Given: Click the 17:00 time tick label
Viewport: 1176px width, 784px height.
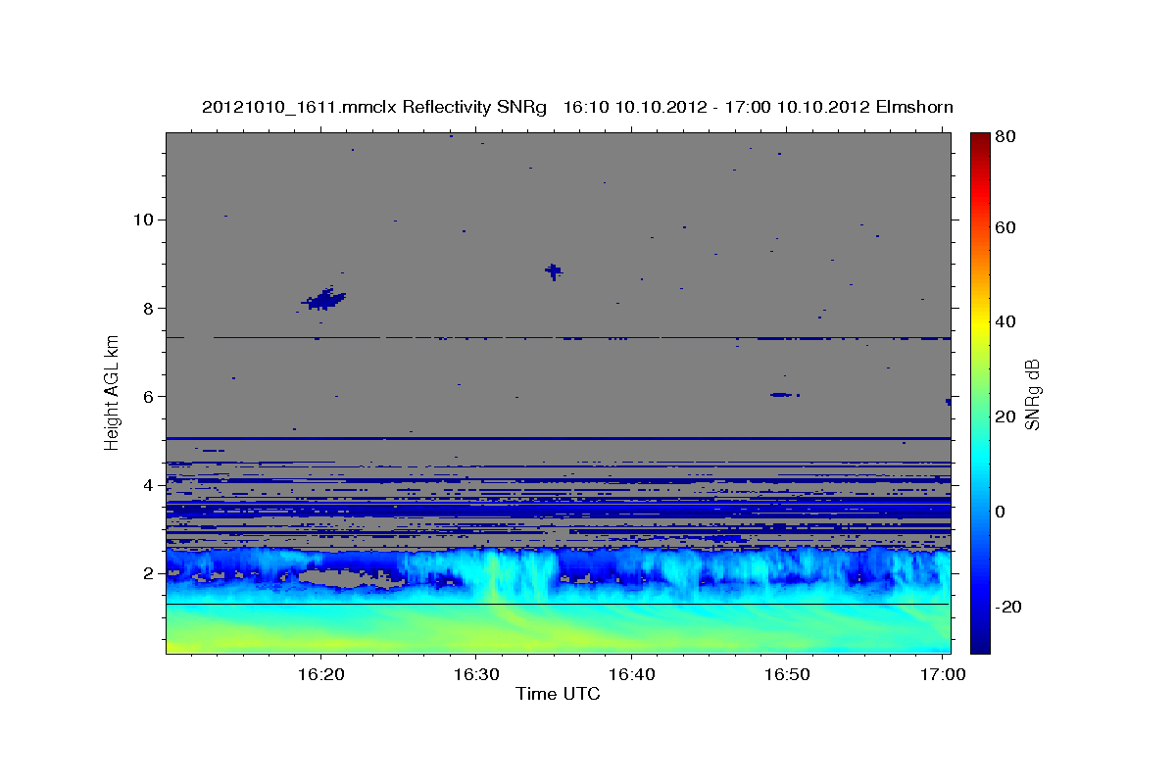Looking at the screenshot, I should tap(943, 674).
